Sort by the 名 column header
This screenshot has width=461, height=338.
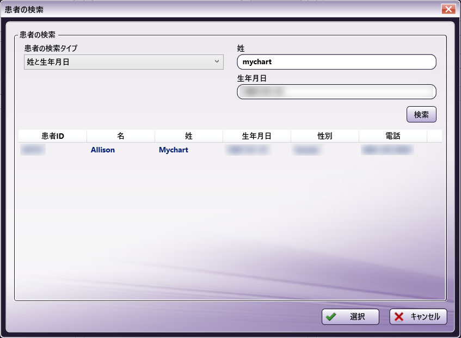120,136
